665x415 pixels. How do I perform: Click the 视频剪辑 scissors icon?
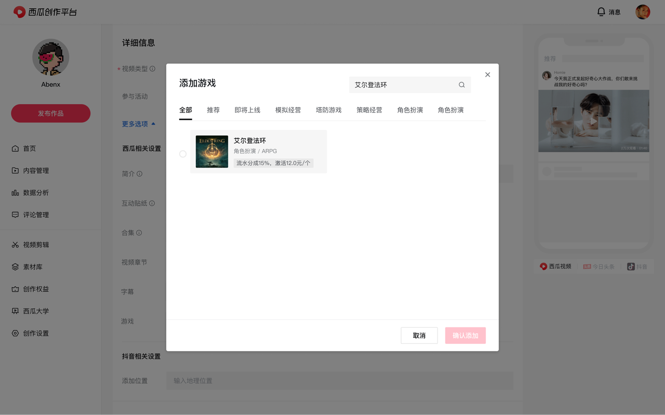(x=15, y=245)
